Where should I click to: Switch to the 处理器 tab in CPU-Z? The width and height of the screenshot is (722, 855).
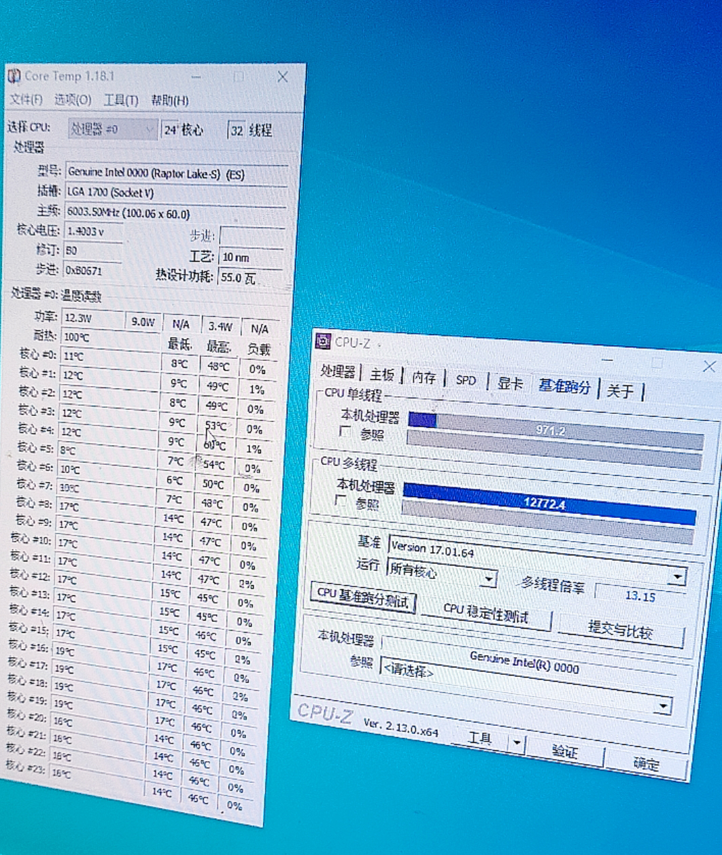pos(338,372)
